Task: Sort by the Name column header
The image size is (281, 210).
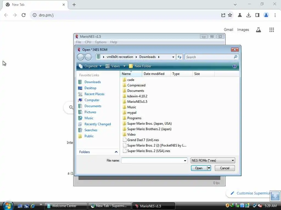Action: (x=131, y=74)
